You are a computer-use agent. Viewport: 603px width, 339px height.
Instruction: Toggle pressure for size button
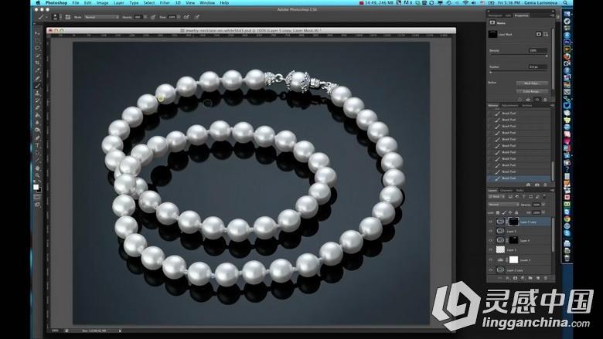tap(197, 17)
